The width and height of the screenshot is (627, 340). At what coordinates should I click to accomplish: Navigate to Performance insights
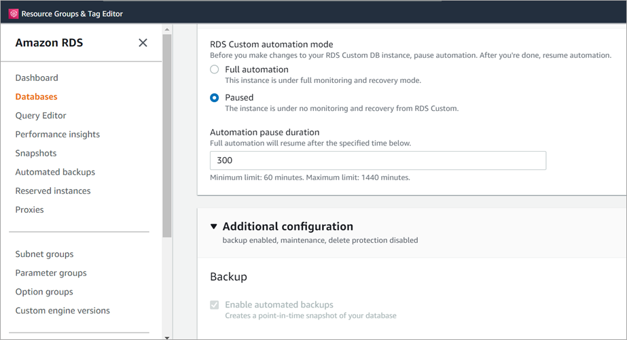pos(58,135)
